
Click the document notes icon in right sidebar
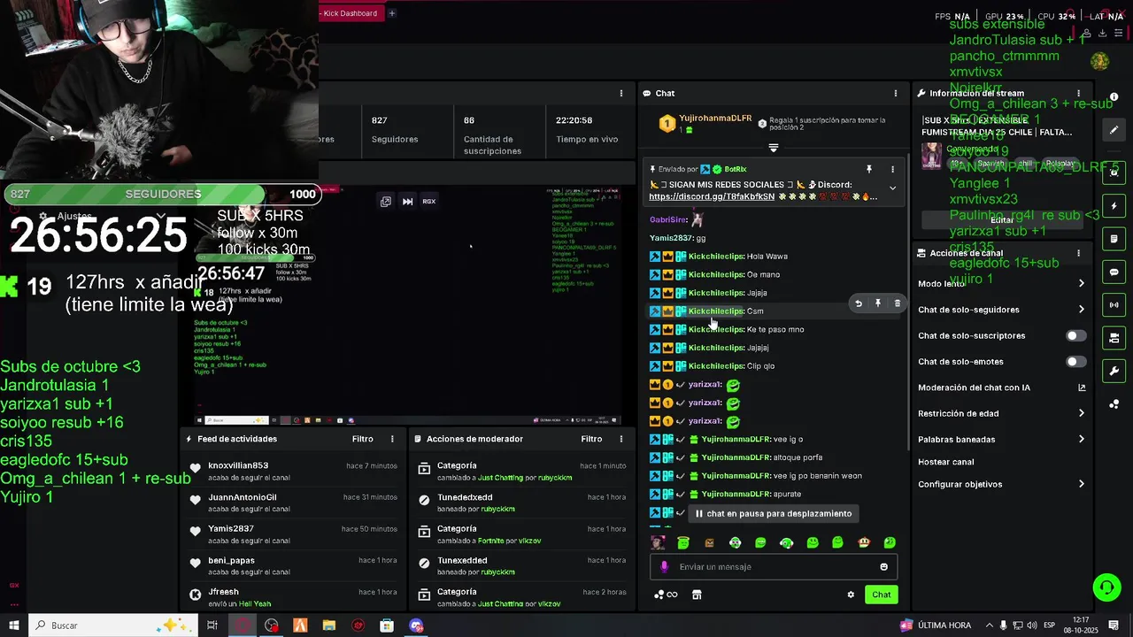click(x=1114, y=239)
